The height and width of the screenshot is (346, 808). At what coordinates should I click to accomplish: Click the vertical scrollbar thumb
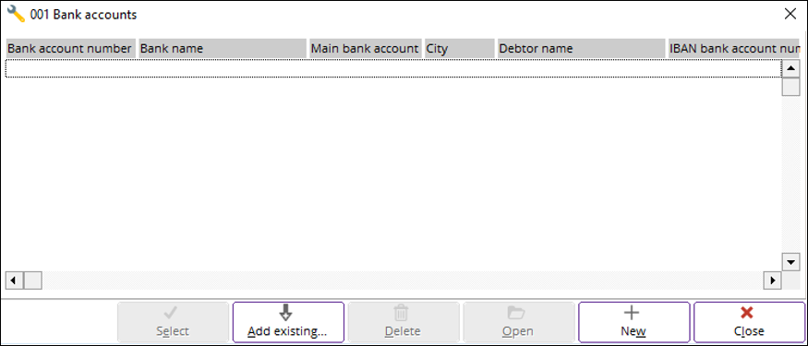(790, 87)
